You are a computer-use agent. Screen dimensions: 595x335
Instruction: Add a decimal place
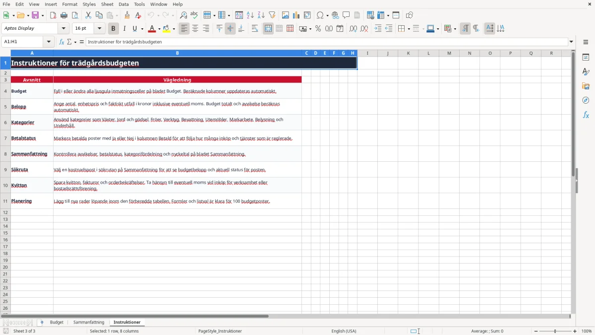coord(353,29)
